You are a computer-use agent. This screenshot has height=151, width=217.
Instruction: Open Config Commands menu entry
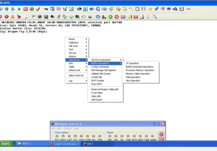coord(105,67)
